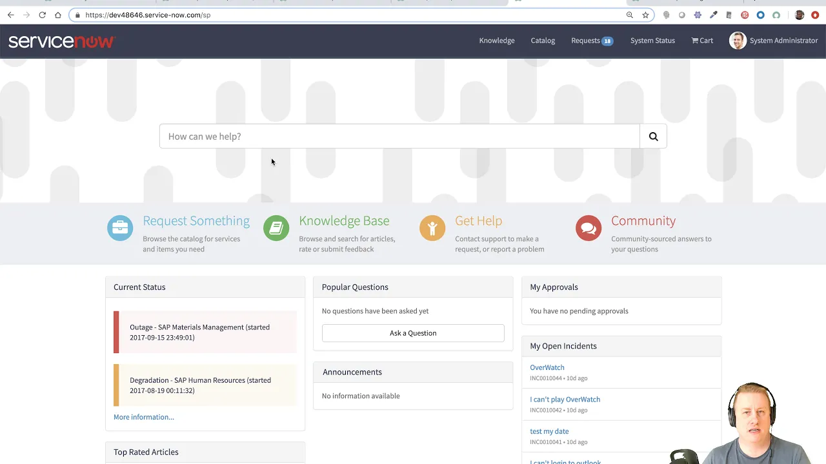
Task: Click the bookmark star in the address bar
Action: click(x=645, y=15)
